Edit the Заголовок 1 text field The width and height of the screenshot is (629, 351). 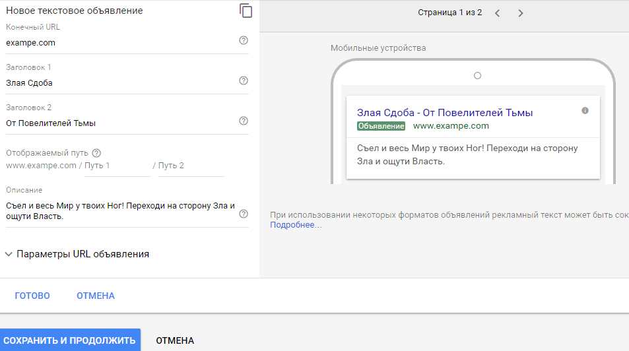coord(119,83)
